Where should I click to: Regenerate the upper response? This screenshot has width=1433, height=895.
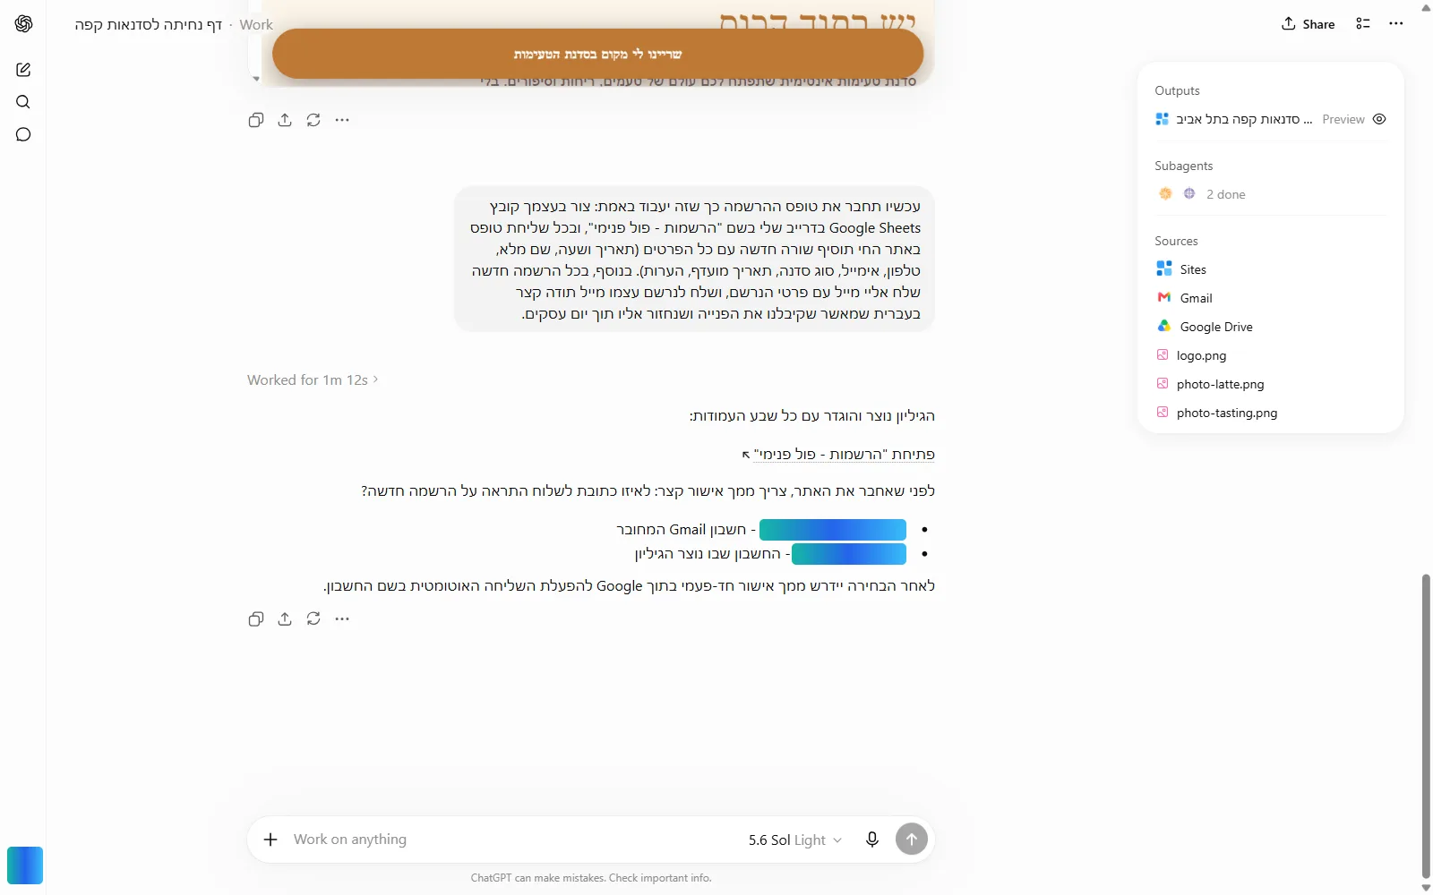313,120
